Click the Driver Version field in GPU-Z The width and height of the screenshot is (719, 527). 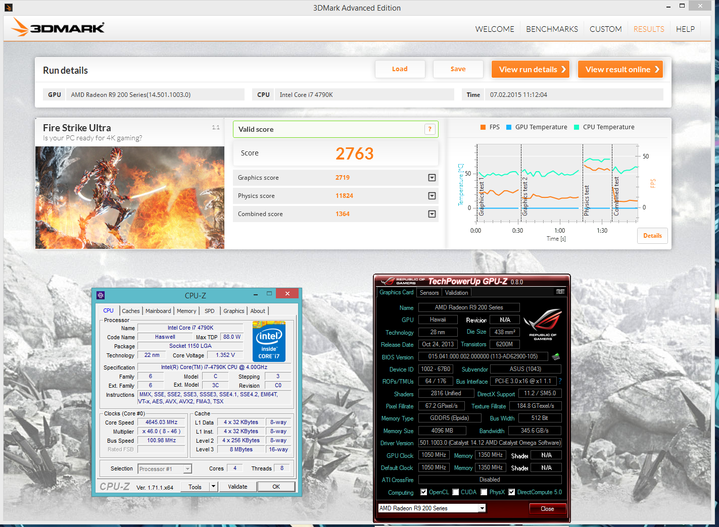click(490, 443)
